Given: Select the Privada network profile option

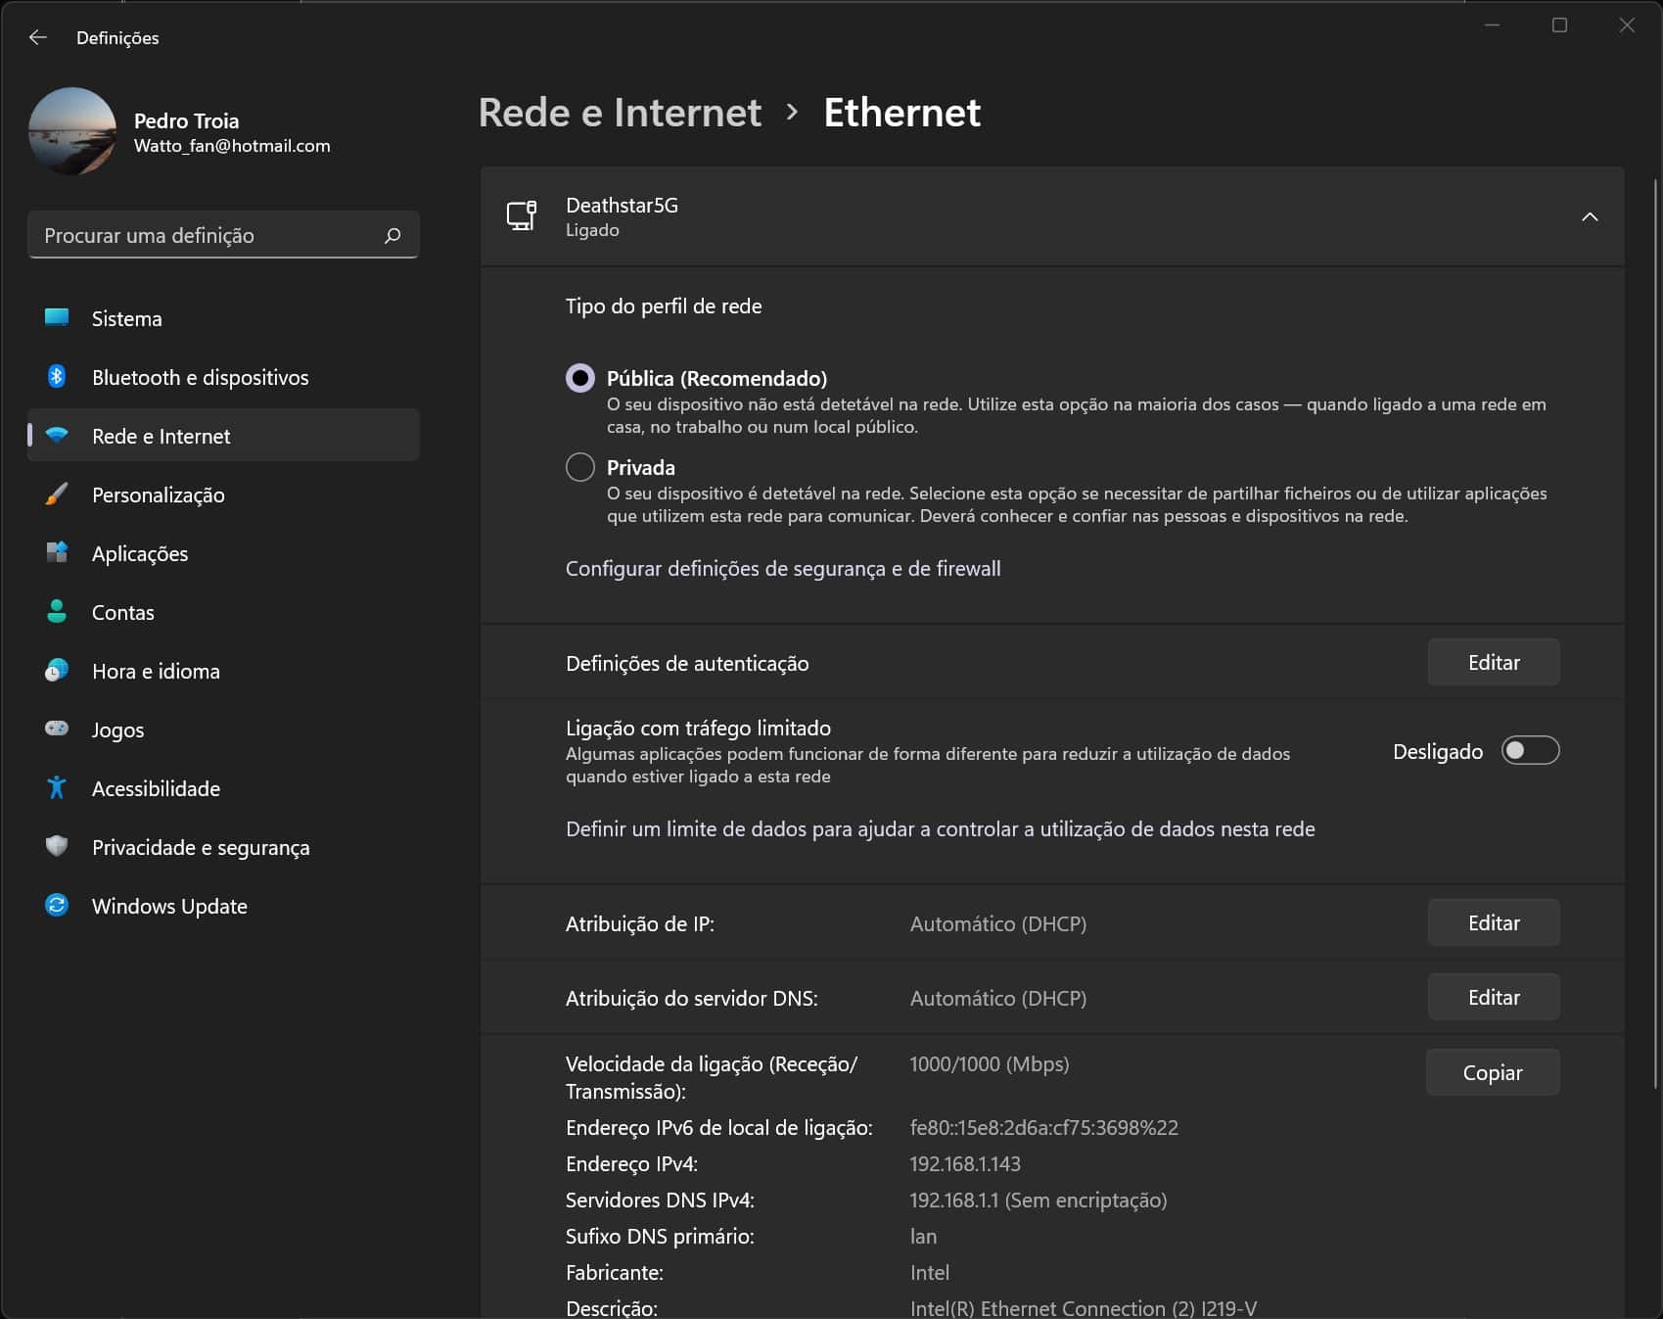Looking at the screenshot, I should click(x=580, y=467).
